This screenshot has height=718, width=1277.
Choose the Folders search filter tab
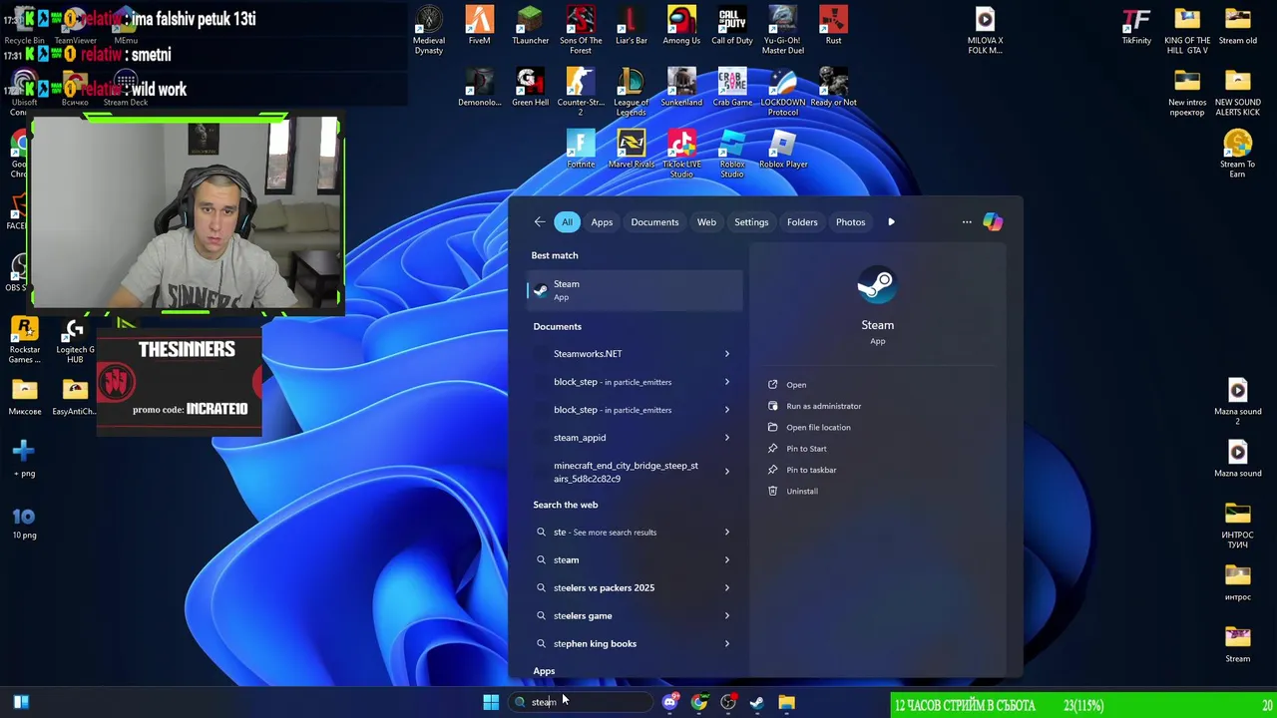pos(802,222)
